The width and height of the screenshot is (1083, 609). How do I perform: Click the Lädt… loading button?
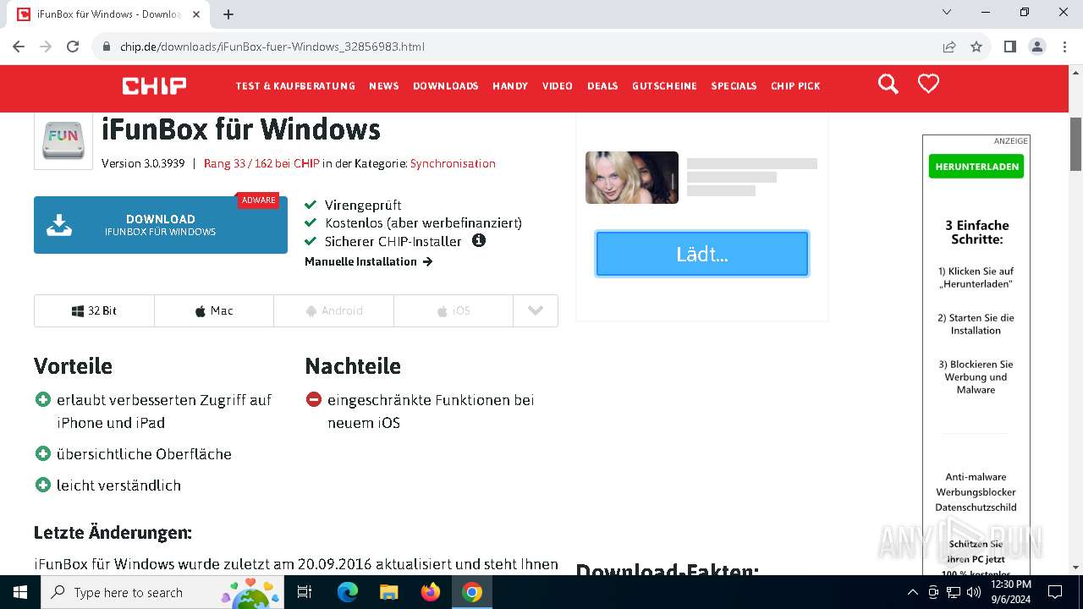pos(702,254)
